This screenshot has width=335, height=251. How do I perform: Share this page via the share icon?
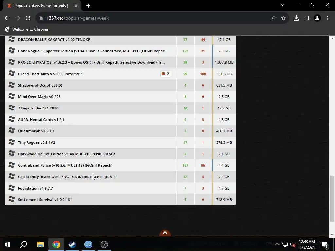[x=273, y=18]
